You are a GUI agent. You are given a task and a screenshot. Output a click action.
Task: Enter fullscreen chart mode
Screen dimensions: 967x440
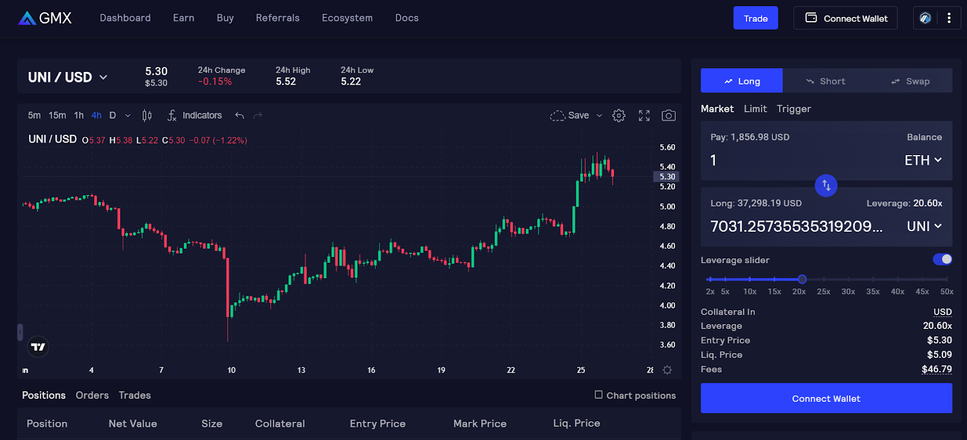pos(644,115)
